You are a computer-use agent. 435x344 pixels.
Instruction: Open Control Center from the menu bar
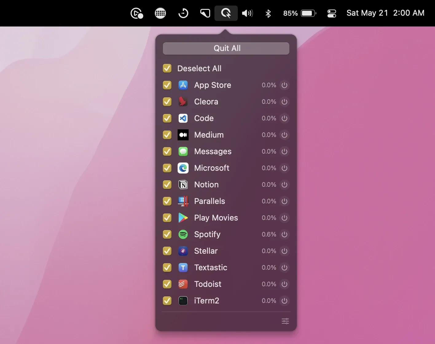[x=332, y=13]
